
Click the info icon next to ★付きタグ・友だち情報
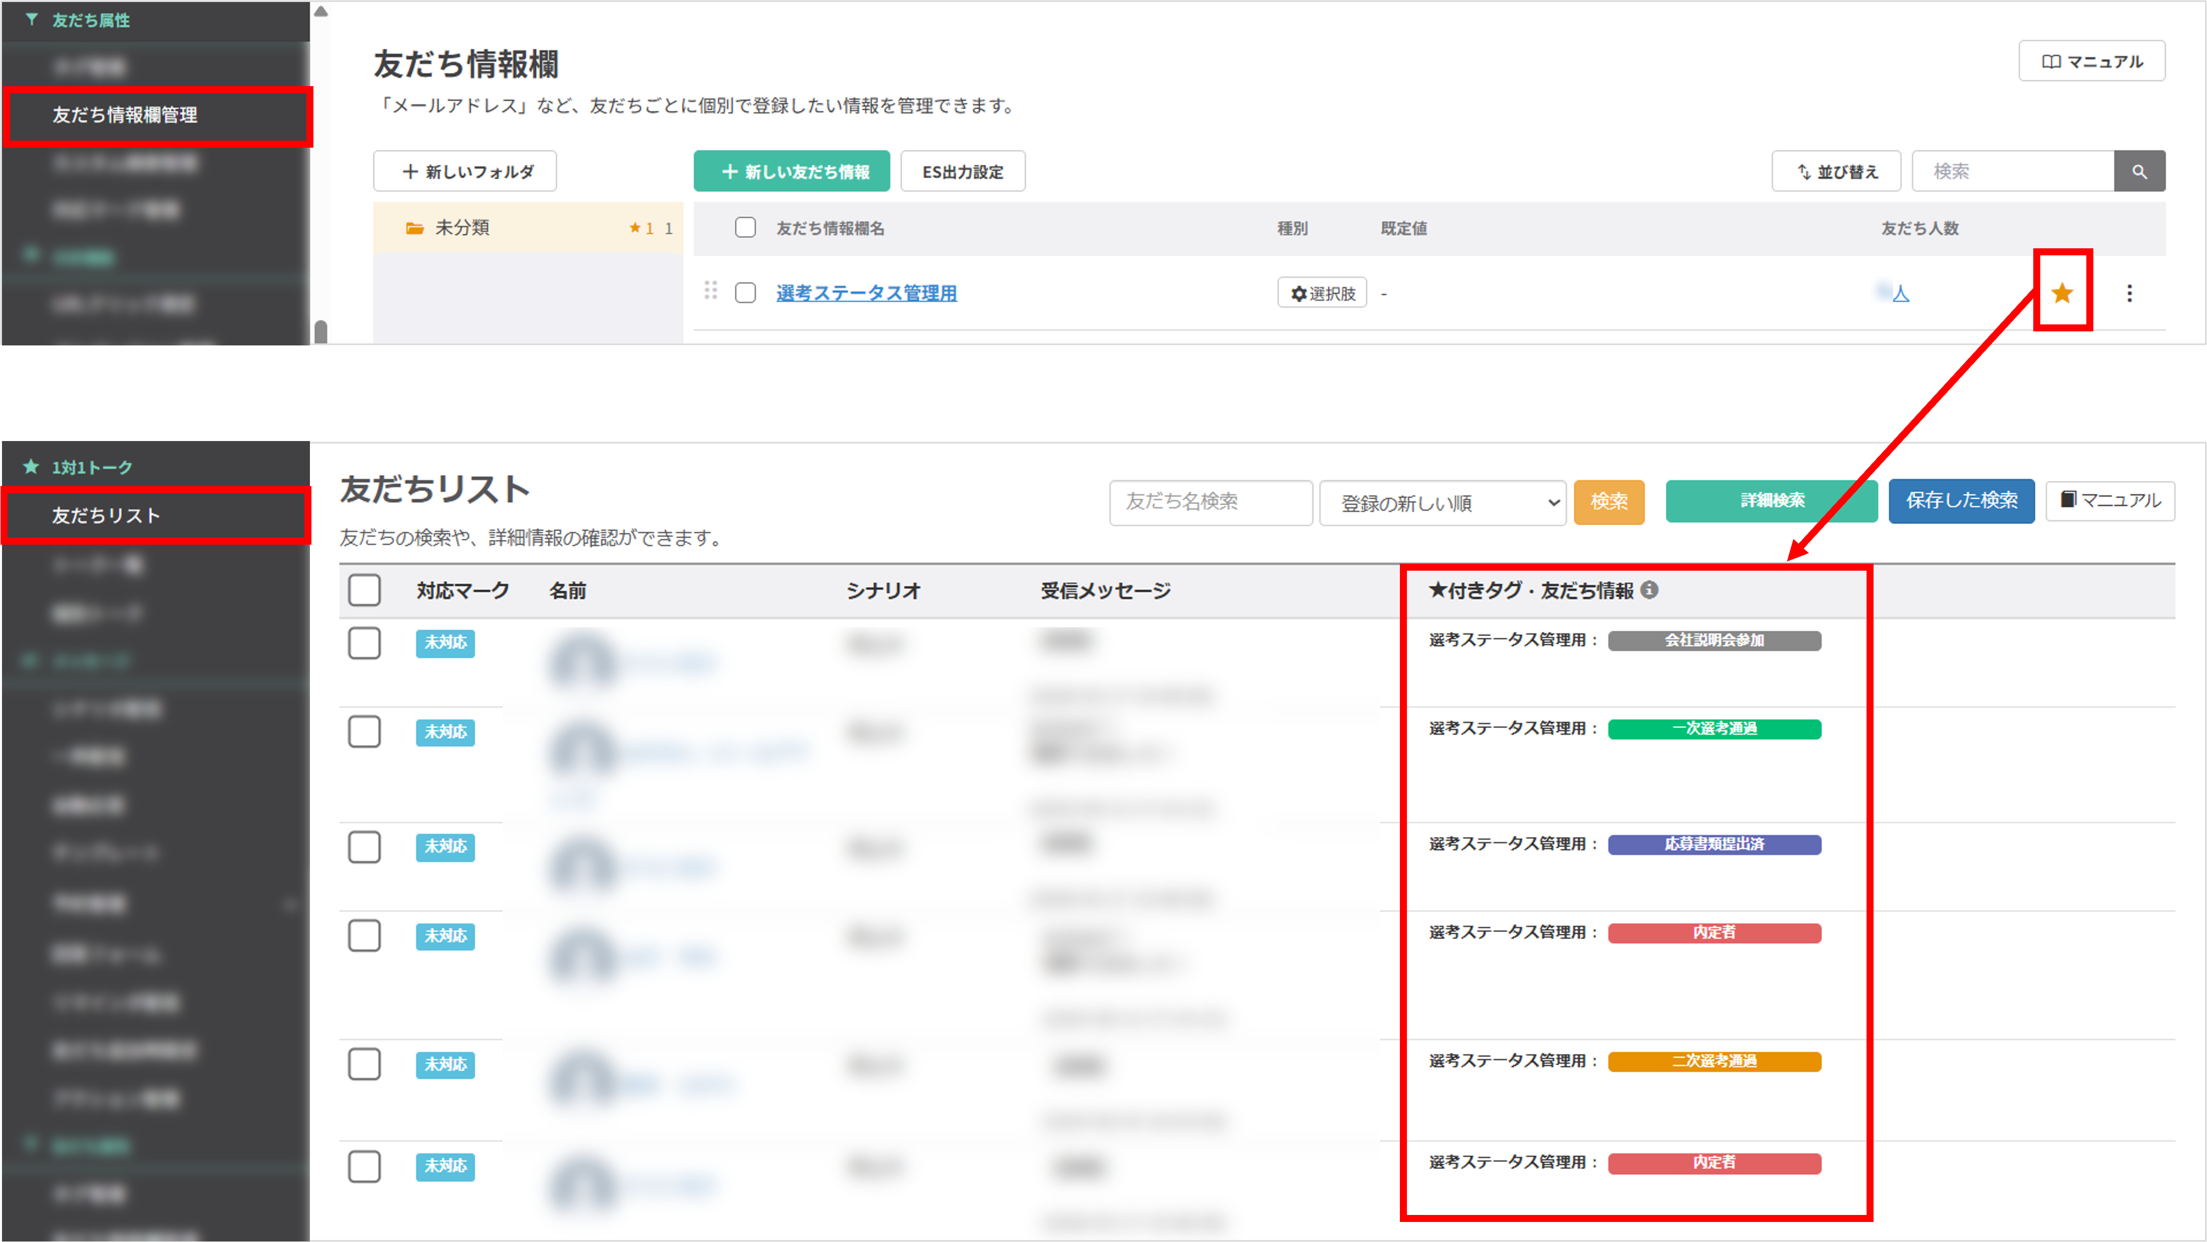pyautogui.click(x=1650, y=590)
